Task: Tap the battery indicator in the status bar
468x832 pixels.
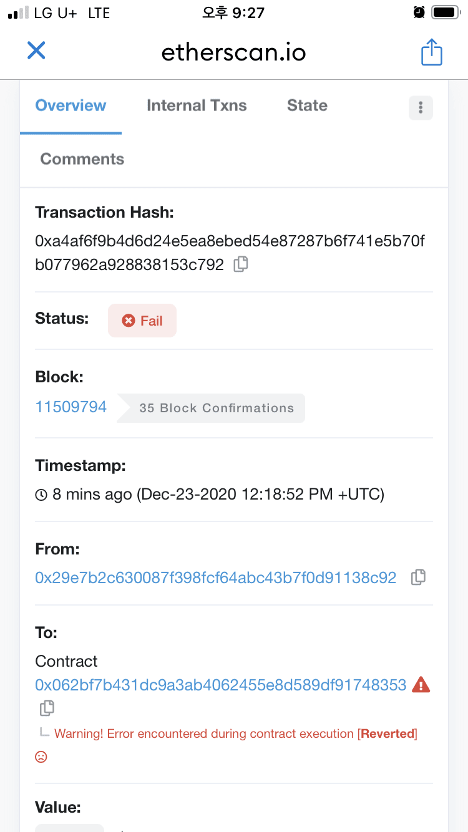Action: [446, 12]
